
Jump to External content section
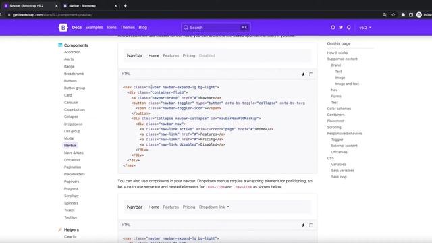pyautogui.click(x=344, y=146)
